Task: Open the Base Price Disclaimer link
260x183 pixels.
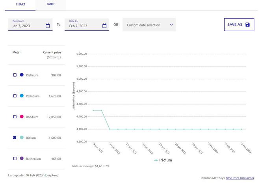Action: (x=240, y=178)
